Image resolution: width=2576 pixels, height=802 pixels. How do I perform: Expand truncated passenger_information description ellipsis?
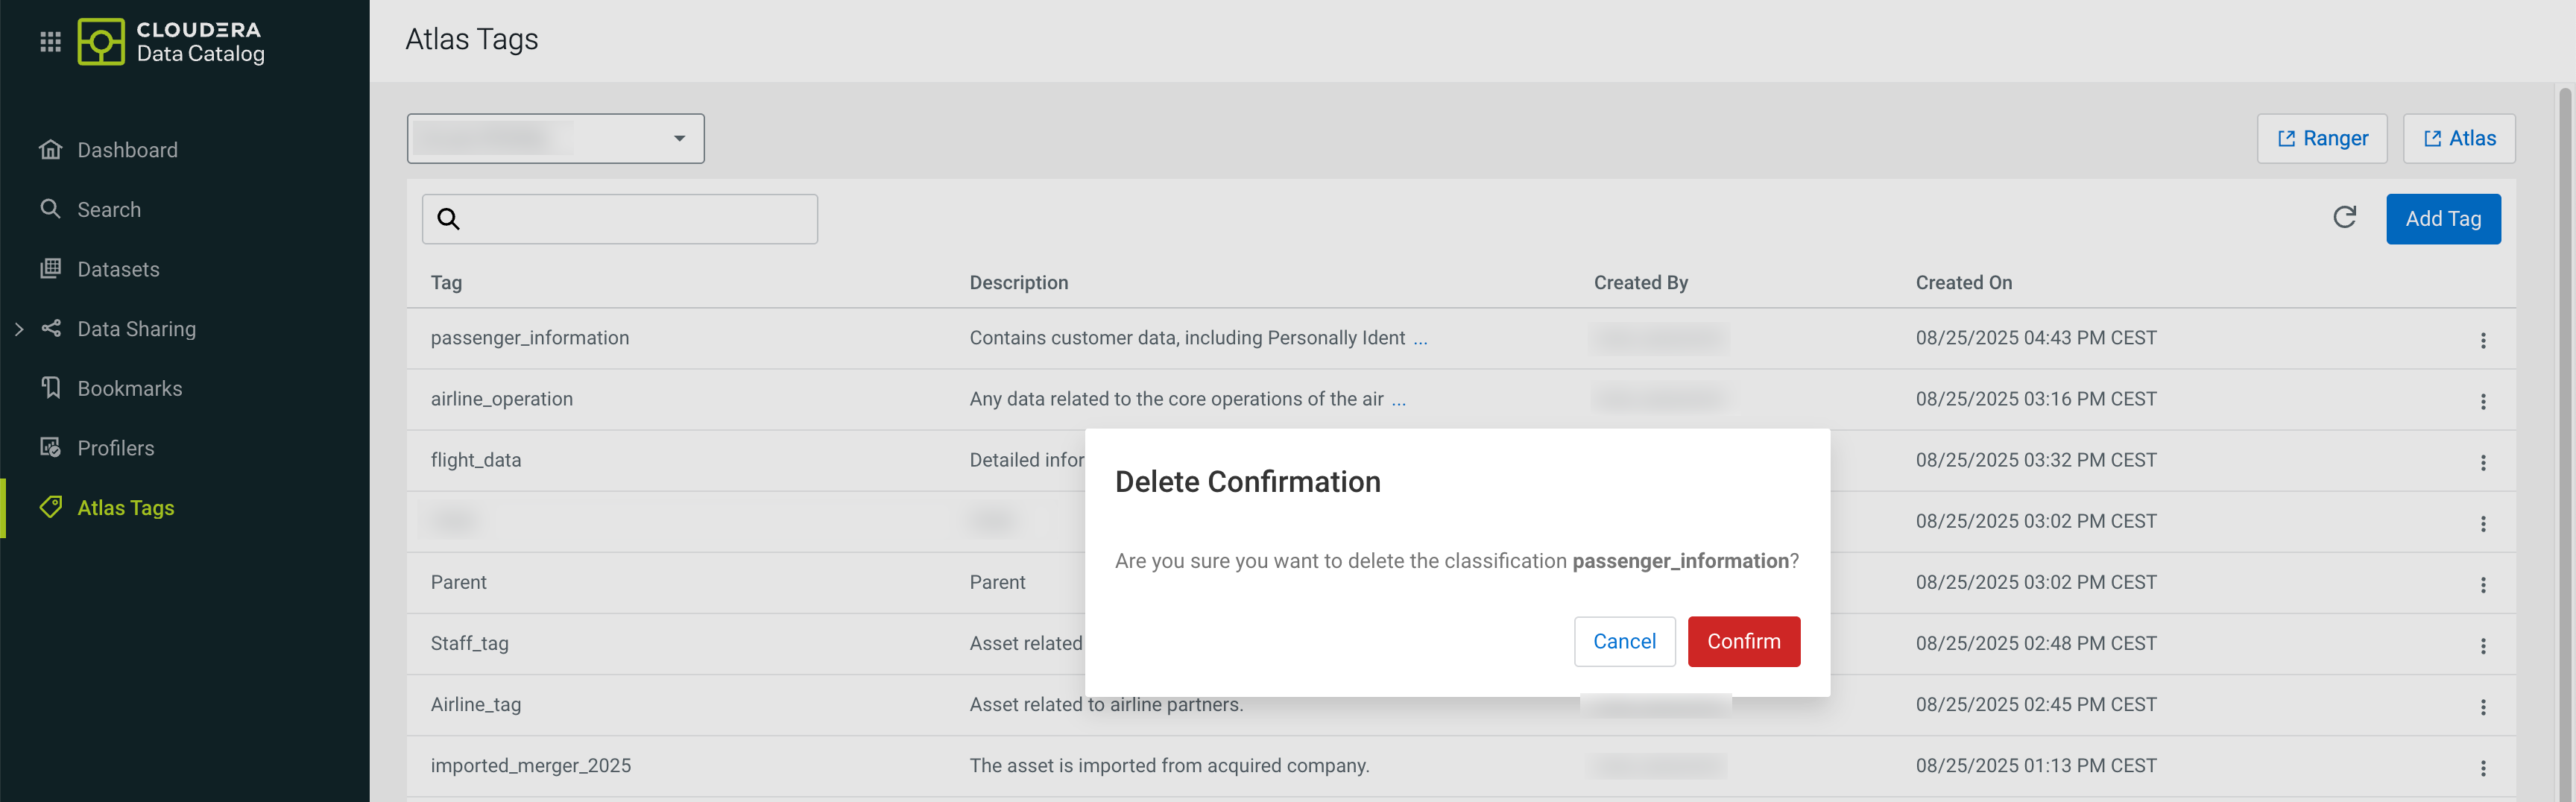(x=1420, y=339)
